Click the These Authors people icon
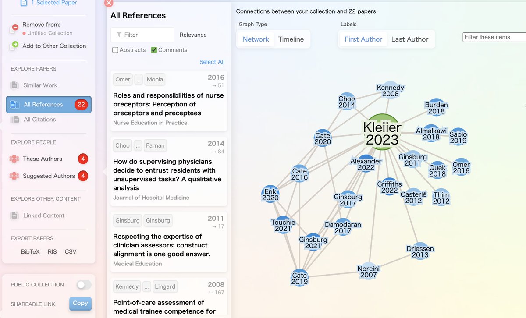The width and height of the screenshot is (526, 318). pyautogui.click(x=14, y=159)
